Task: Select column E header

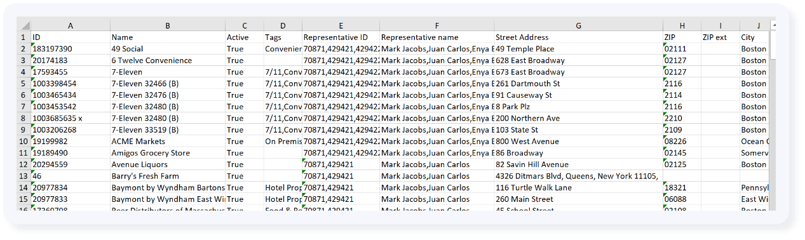Action: click(x=341, y=26)
